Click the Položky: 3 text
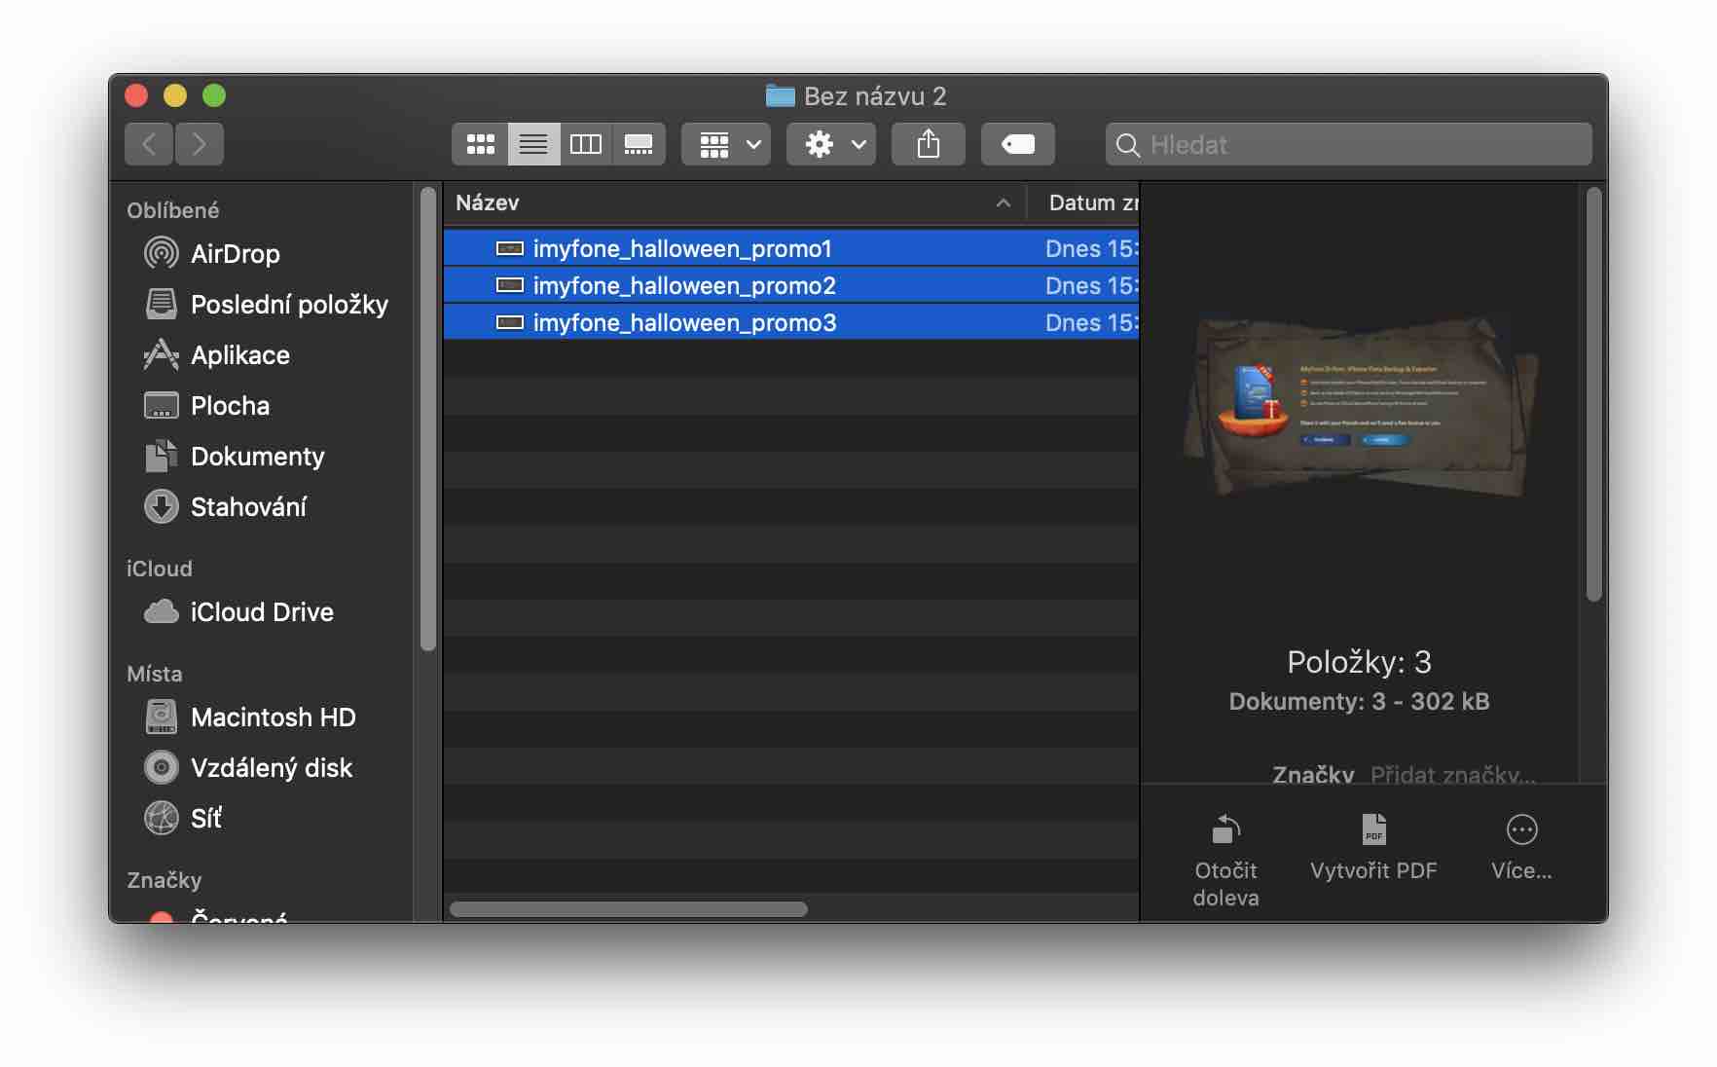This screenshot has height=1067, width=1717. (1359, 662)
